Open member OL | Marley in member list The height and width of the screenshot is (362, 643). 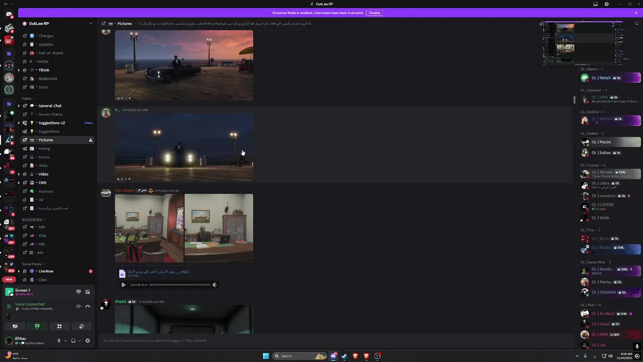click(x=610, y=282)
